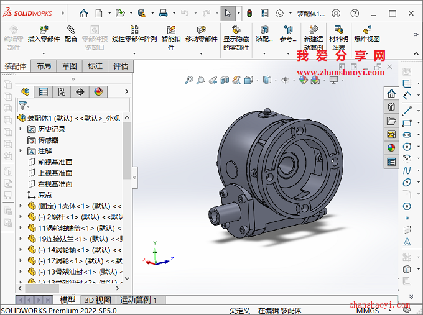Select the 原点 origin tree item
This screenshot has width=423, height=315.
click(x=40, y=195)
